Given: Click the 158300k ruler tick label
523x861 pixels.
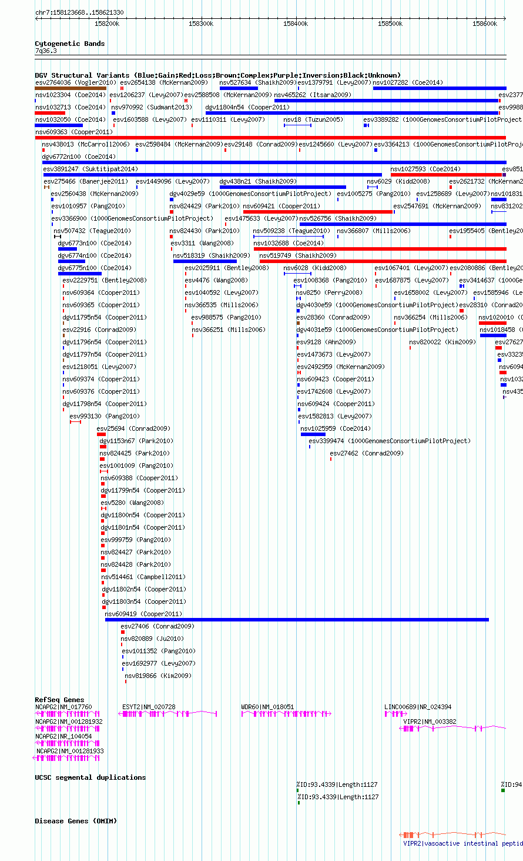Looking at the screenshot, I should click(x=201, y=24).
